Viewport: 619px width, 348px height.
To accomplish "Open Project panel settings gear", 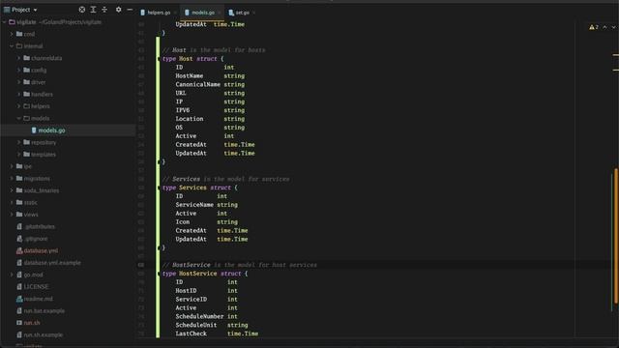I will (x=118, y=10).
